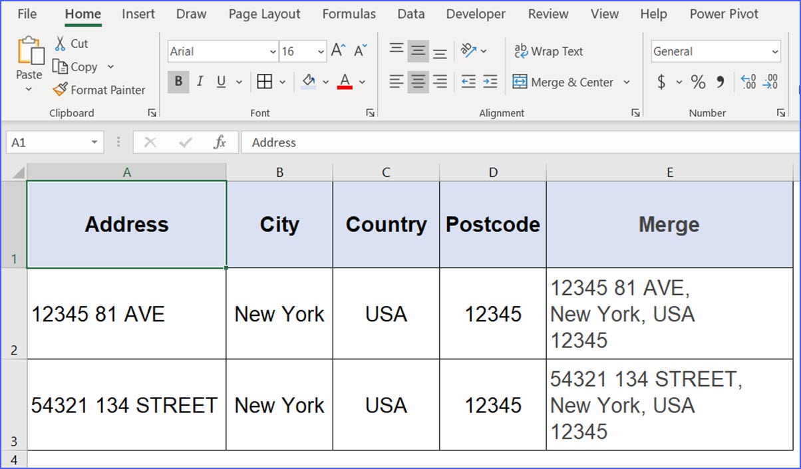Click the Cut scissors icon
Screen dimensions: 801x469
pyautogui.click(x=61, y=44)
